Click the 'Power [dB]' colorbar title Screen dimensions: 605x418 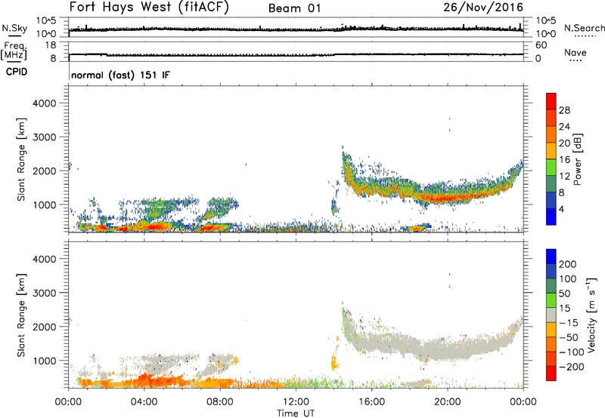(577, 159)
